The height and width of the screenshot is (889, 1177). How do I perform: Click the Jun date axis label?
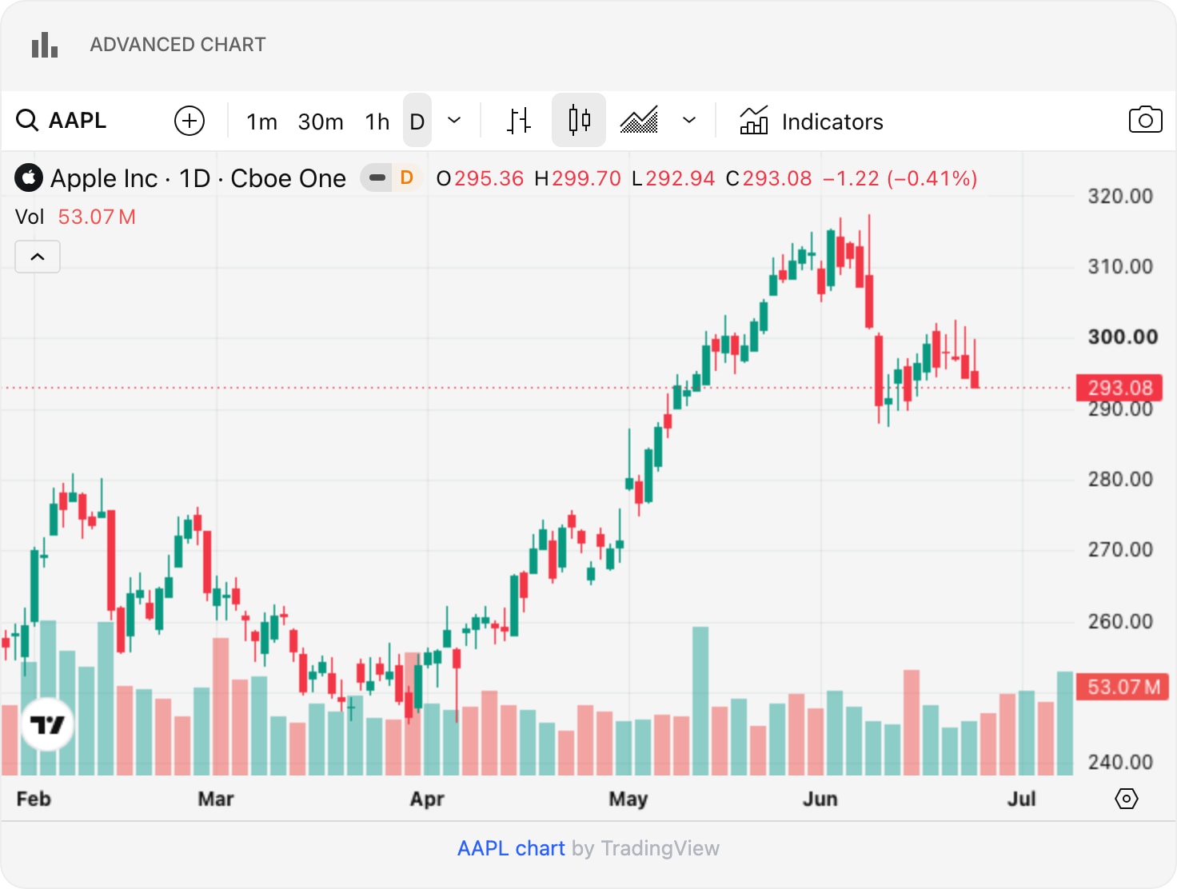point(820,799)
